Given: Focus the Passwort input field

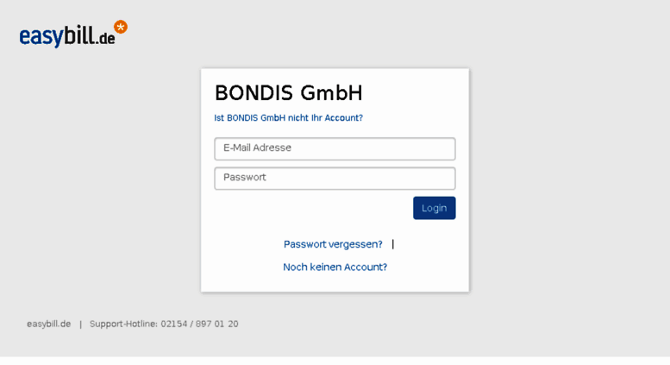Looking at the screenshot, I should (335, 179).
